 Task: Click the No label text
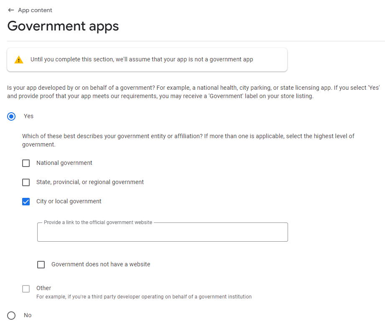[28, 315]
